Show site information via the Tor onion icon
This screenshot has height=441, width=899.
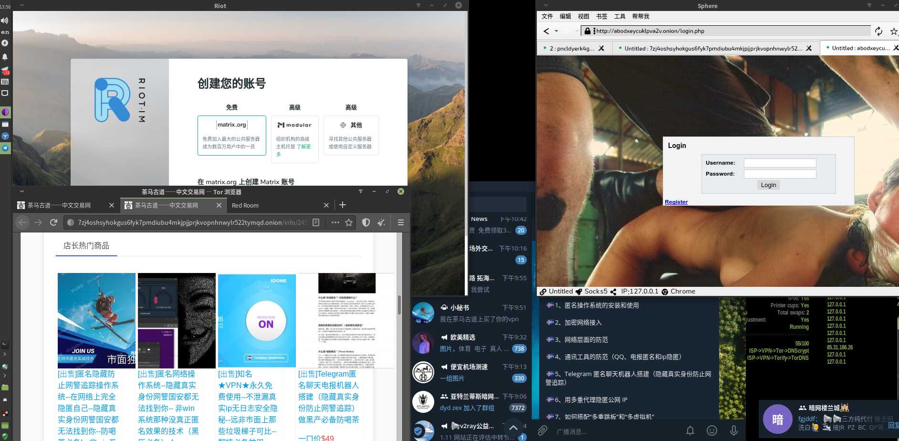click(71, 222)
